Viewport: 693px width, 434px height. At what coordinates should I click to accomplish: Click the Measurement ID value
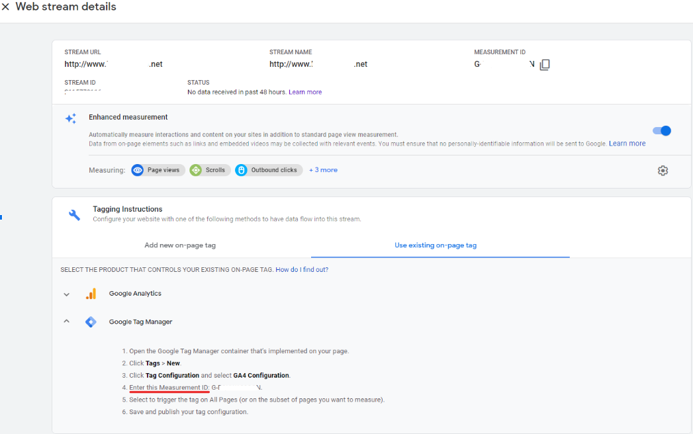click(x=504, y=65)
